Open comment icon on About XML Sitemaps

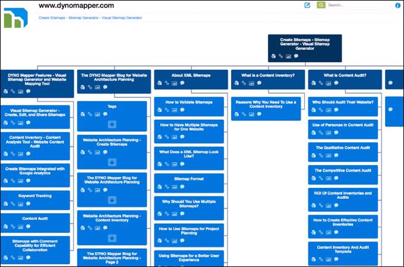pyautogui.click(x=182, y=83)
